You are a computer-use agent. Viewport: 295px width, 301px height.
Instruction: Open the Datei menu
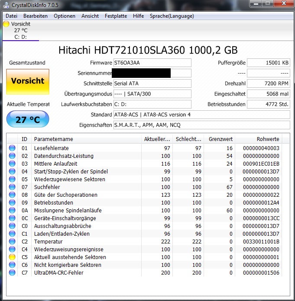pos(12,16)
